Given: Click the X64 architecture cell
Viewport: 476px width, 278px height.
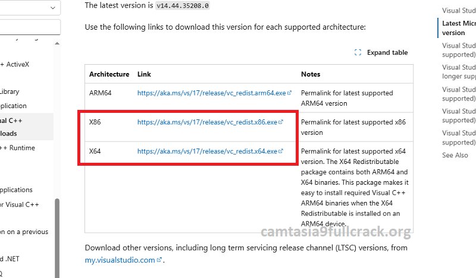Looking at the screenshot, I should point(95,151).
